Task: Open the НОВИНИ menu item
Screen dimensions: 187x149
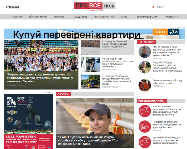Action: (17, 17)
